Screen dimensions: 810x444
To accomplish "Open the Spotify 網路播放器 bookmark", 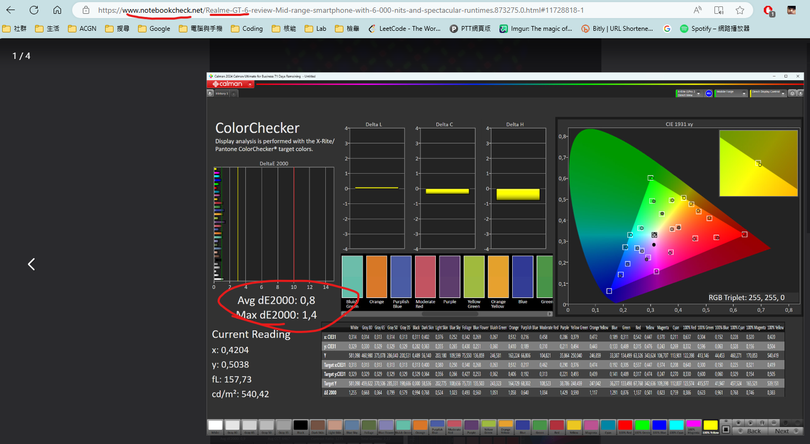I will pyautogui.click(x=715, y=29).
